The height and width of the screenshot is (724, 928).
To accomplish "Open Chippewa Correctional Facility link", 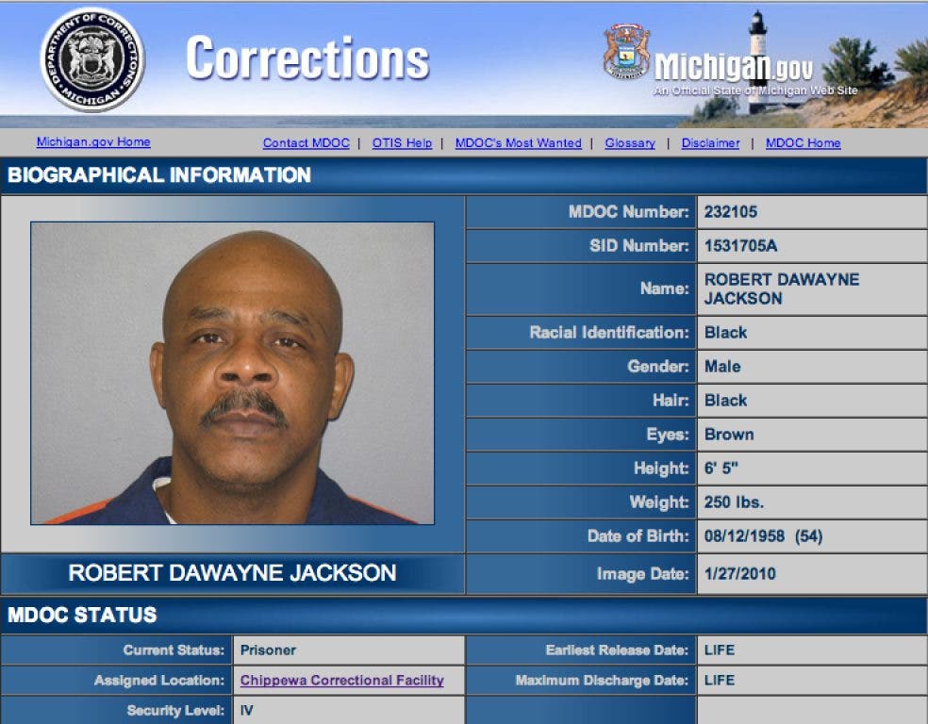I will click(342, 681).
